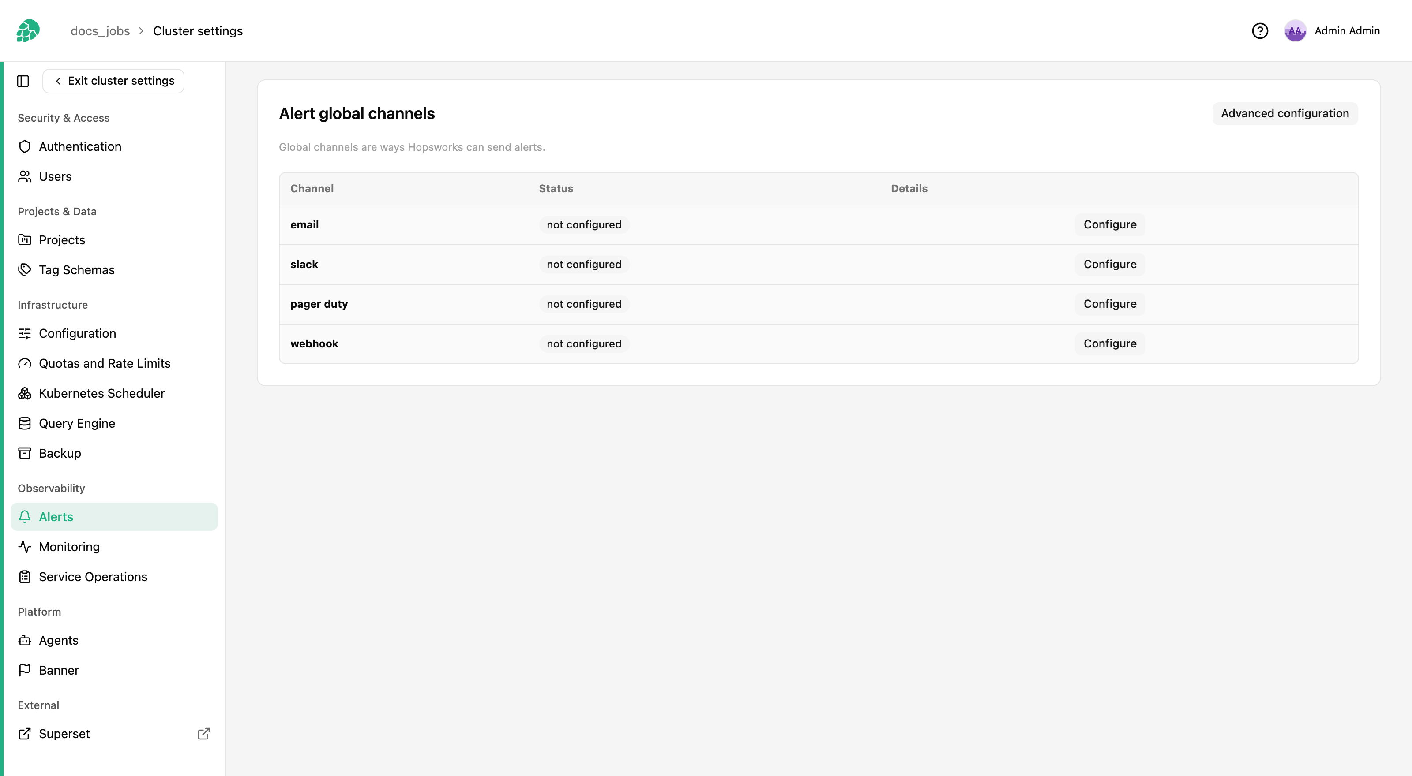Open the Authentication settings page
Screen dimensions: 1412x776
click(114, 146)
